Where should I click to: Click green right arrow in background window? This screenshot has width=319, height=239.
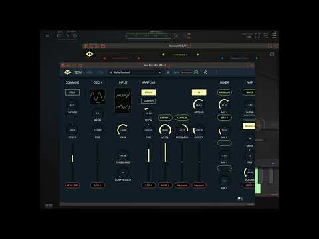pyautogui.click(x=198, y=54)
